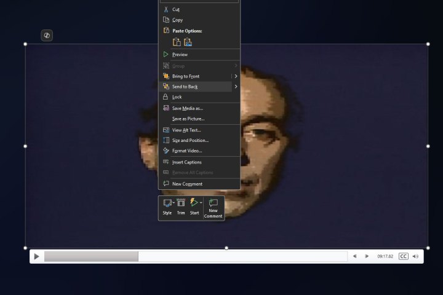Expand the Send to Back submenu arrow
This screenshot has height=295, width=443.
pyautogui.click(x=236, y=87)
